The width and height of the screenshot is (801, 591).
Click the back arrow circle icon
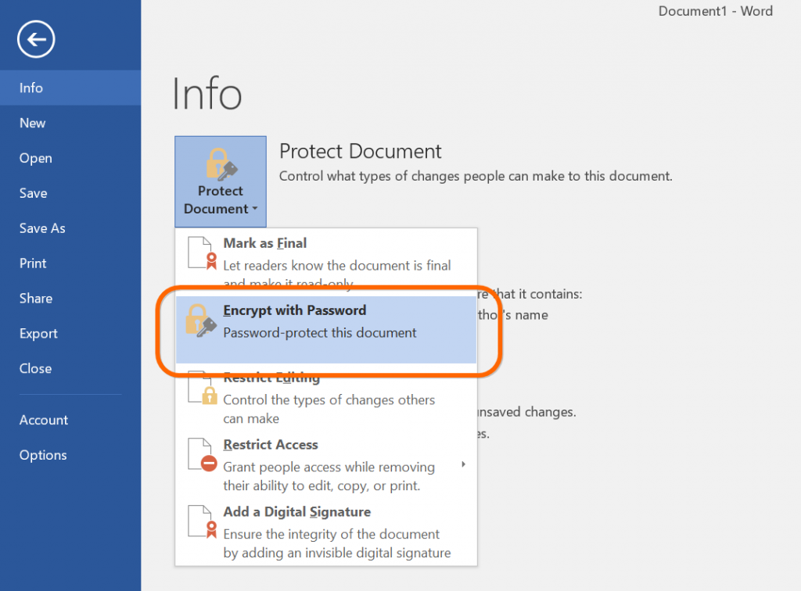[37, 39]
